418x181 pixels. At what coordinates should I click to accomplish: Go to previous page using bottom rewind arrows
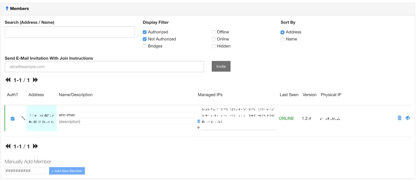pos(8,146)
